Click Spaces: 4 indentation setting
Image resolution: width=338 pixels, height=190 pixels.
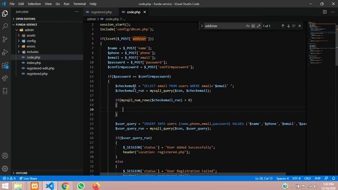point(283,178)
